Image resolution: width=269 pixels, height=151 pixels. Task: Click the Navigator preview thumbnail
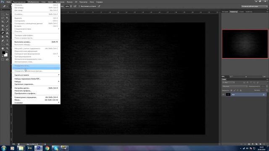tap(245, 44)
